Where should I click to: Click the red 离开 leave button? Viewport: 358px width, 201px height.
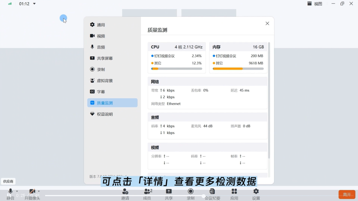pos(347,194)
